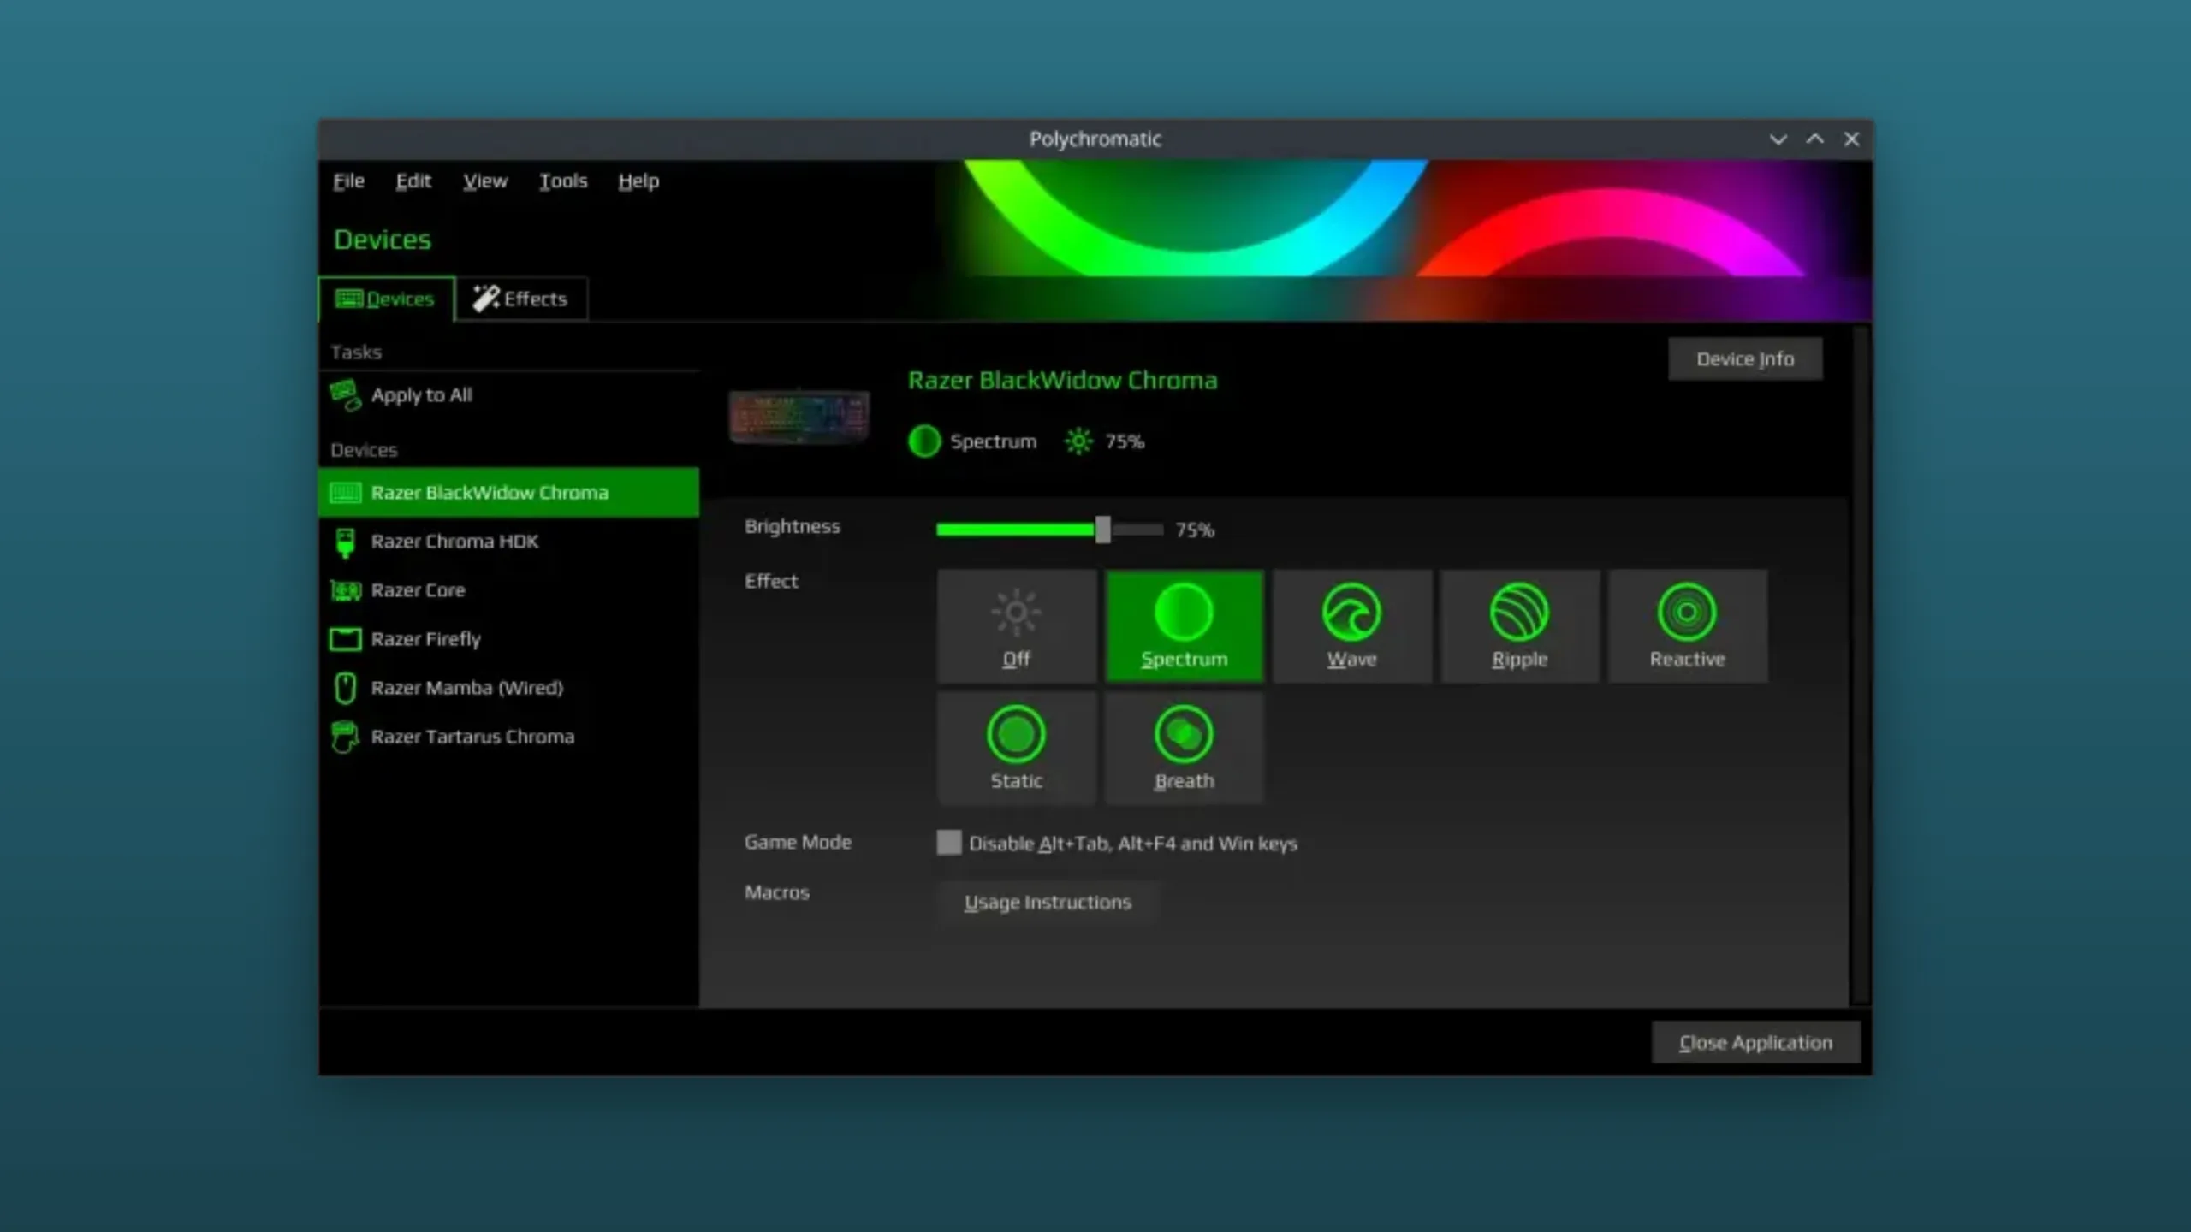This screenshot has height=1232, width=2191.
Task: Click the green Spectrum status circle icon
Action: tap(924, 441)
